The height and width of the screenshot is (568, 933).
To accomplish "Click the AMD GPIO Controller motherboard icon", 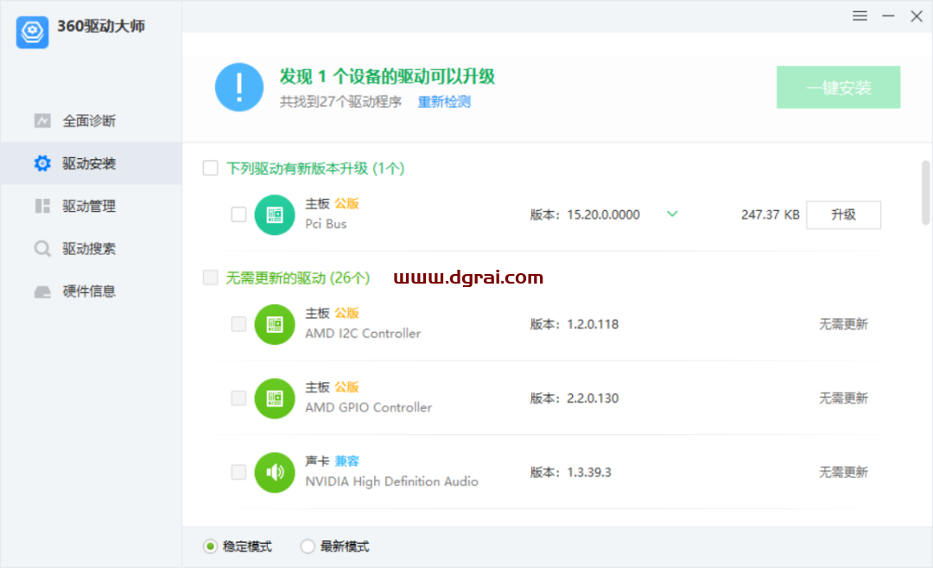I will tap(275, 399).
